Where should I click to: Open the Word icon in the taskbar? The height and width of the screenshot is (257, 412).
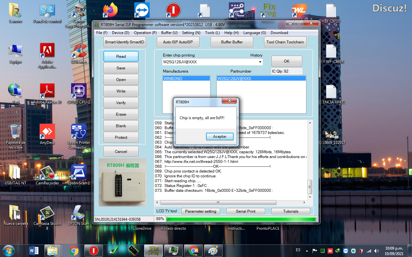(34, 250)
